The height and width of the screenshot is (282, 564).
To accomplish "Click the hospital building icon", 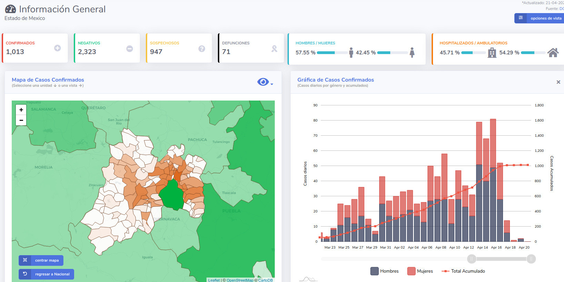I will coord(492,53).
